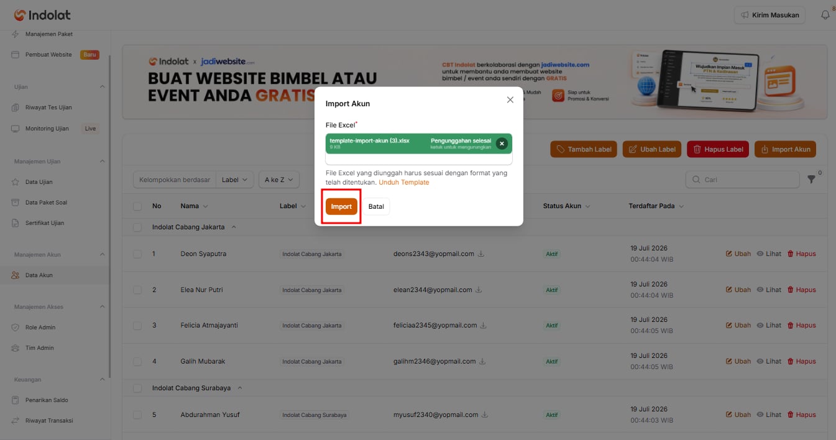Viewport: 836px width, 440px height.
Task: Collapse the Ujian sidebar section
Action: click(103, 86)
